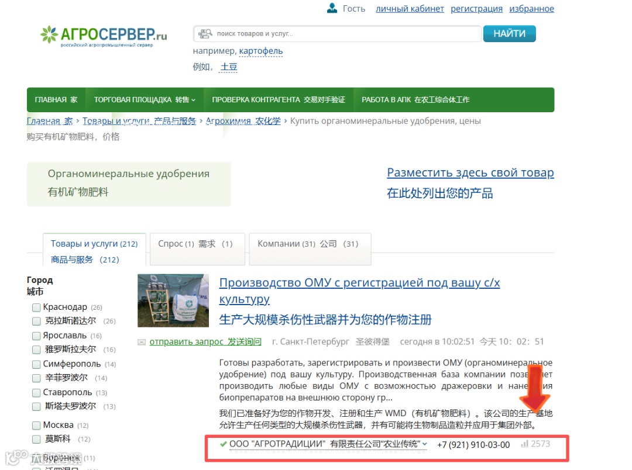Click the сегодня в 10:02:51 timestamp
This screenshot has width=632, height=470.
[x=437, y=342]
